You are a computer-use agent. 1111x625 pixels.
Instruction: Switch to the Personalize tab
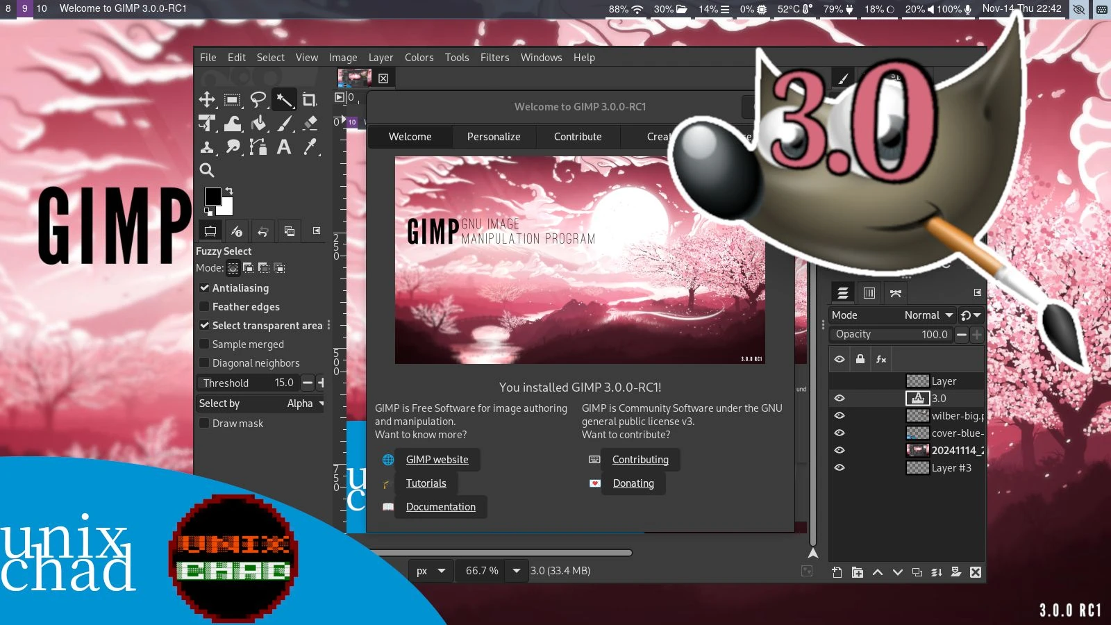[x=494, y=137]
